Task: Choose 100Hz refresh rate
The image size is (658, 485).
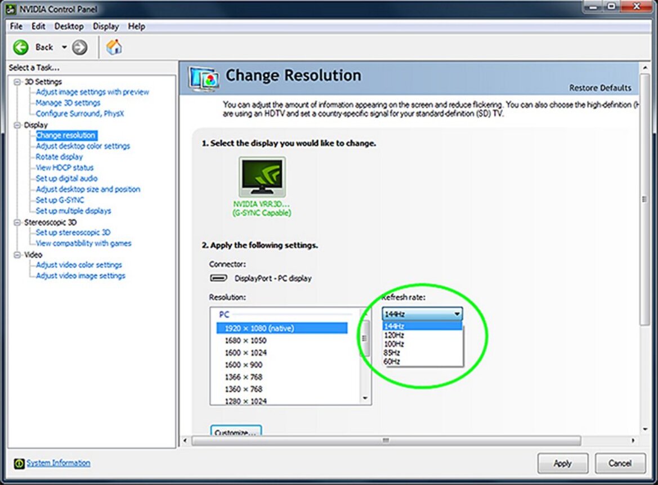Action: (422, 344)
